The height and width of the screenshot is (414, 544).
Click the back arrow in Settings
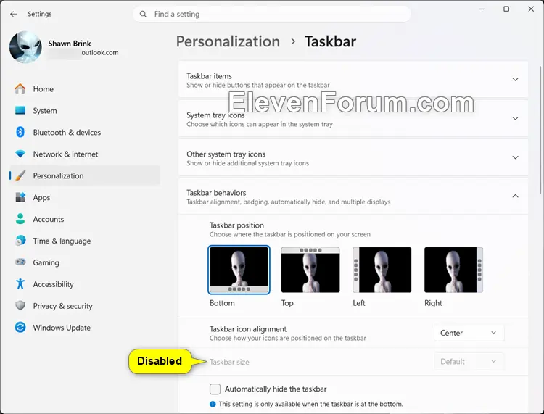point(14,15)
